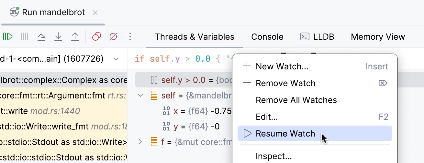Screen dimensions: 424x163
Task: Open the More actions vertical dots menu
Action: click(x=130, y=37)
